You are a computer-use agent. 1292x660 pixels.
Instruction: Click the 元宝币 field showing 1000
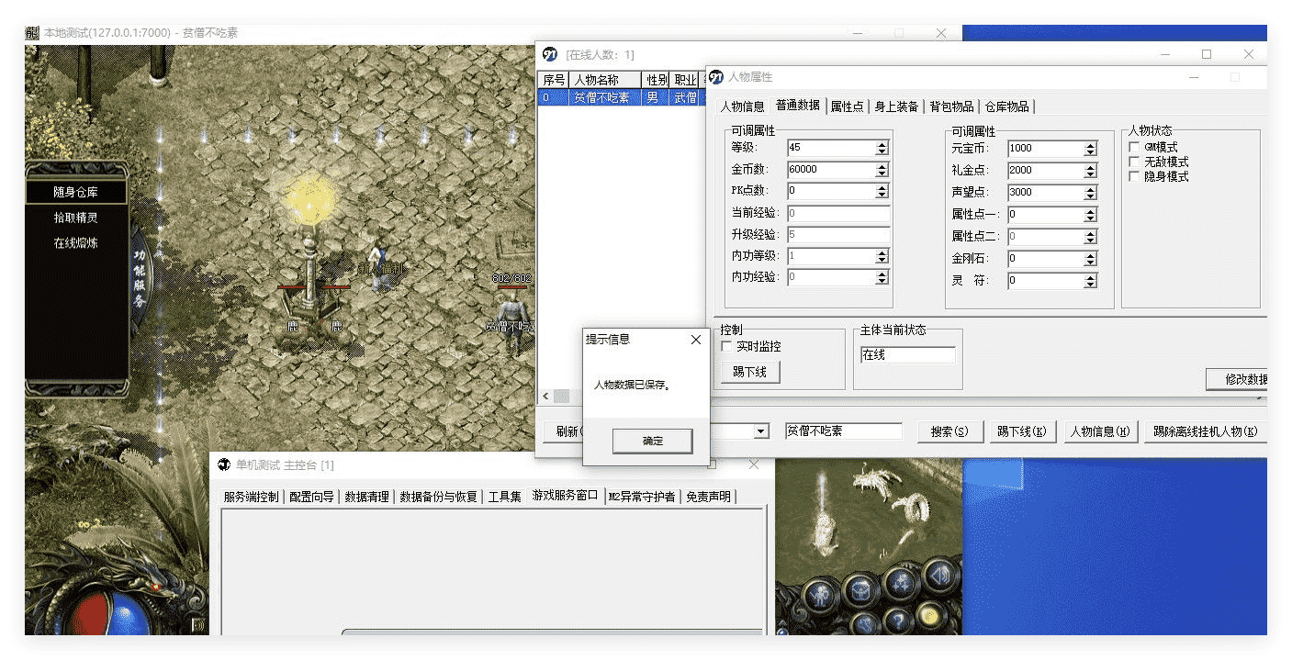point(1045,149)
